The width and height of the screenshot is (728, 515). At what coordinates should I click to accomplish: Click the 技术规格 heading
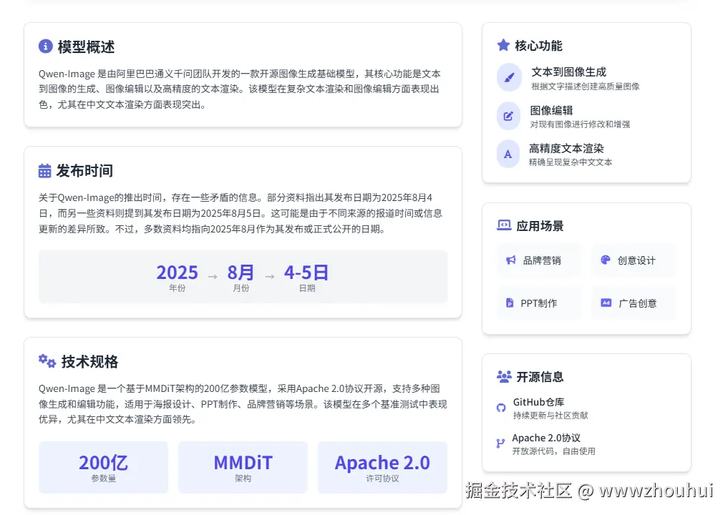[x=89, y=361]
